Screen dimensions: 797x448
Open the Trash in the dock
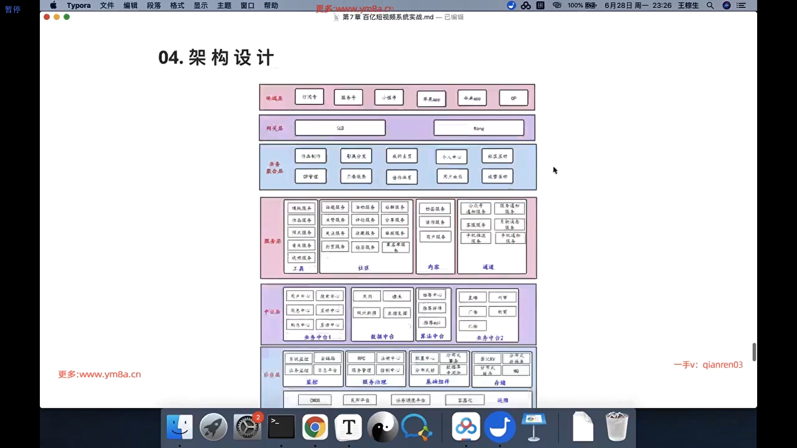pos(616,427)
